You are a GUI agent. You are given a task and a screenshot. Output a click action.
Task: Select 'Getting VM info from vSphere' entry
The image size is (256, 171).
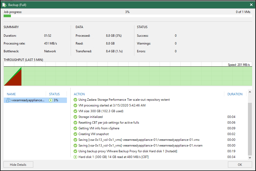(99, 128)
